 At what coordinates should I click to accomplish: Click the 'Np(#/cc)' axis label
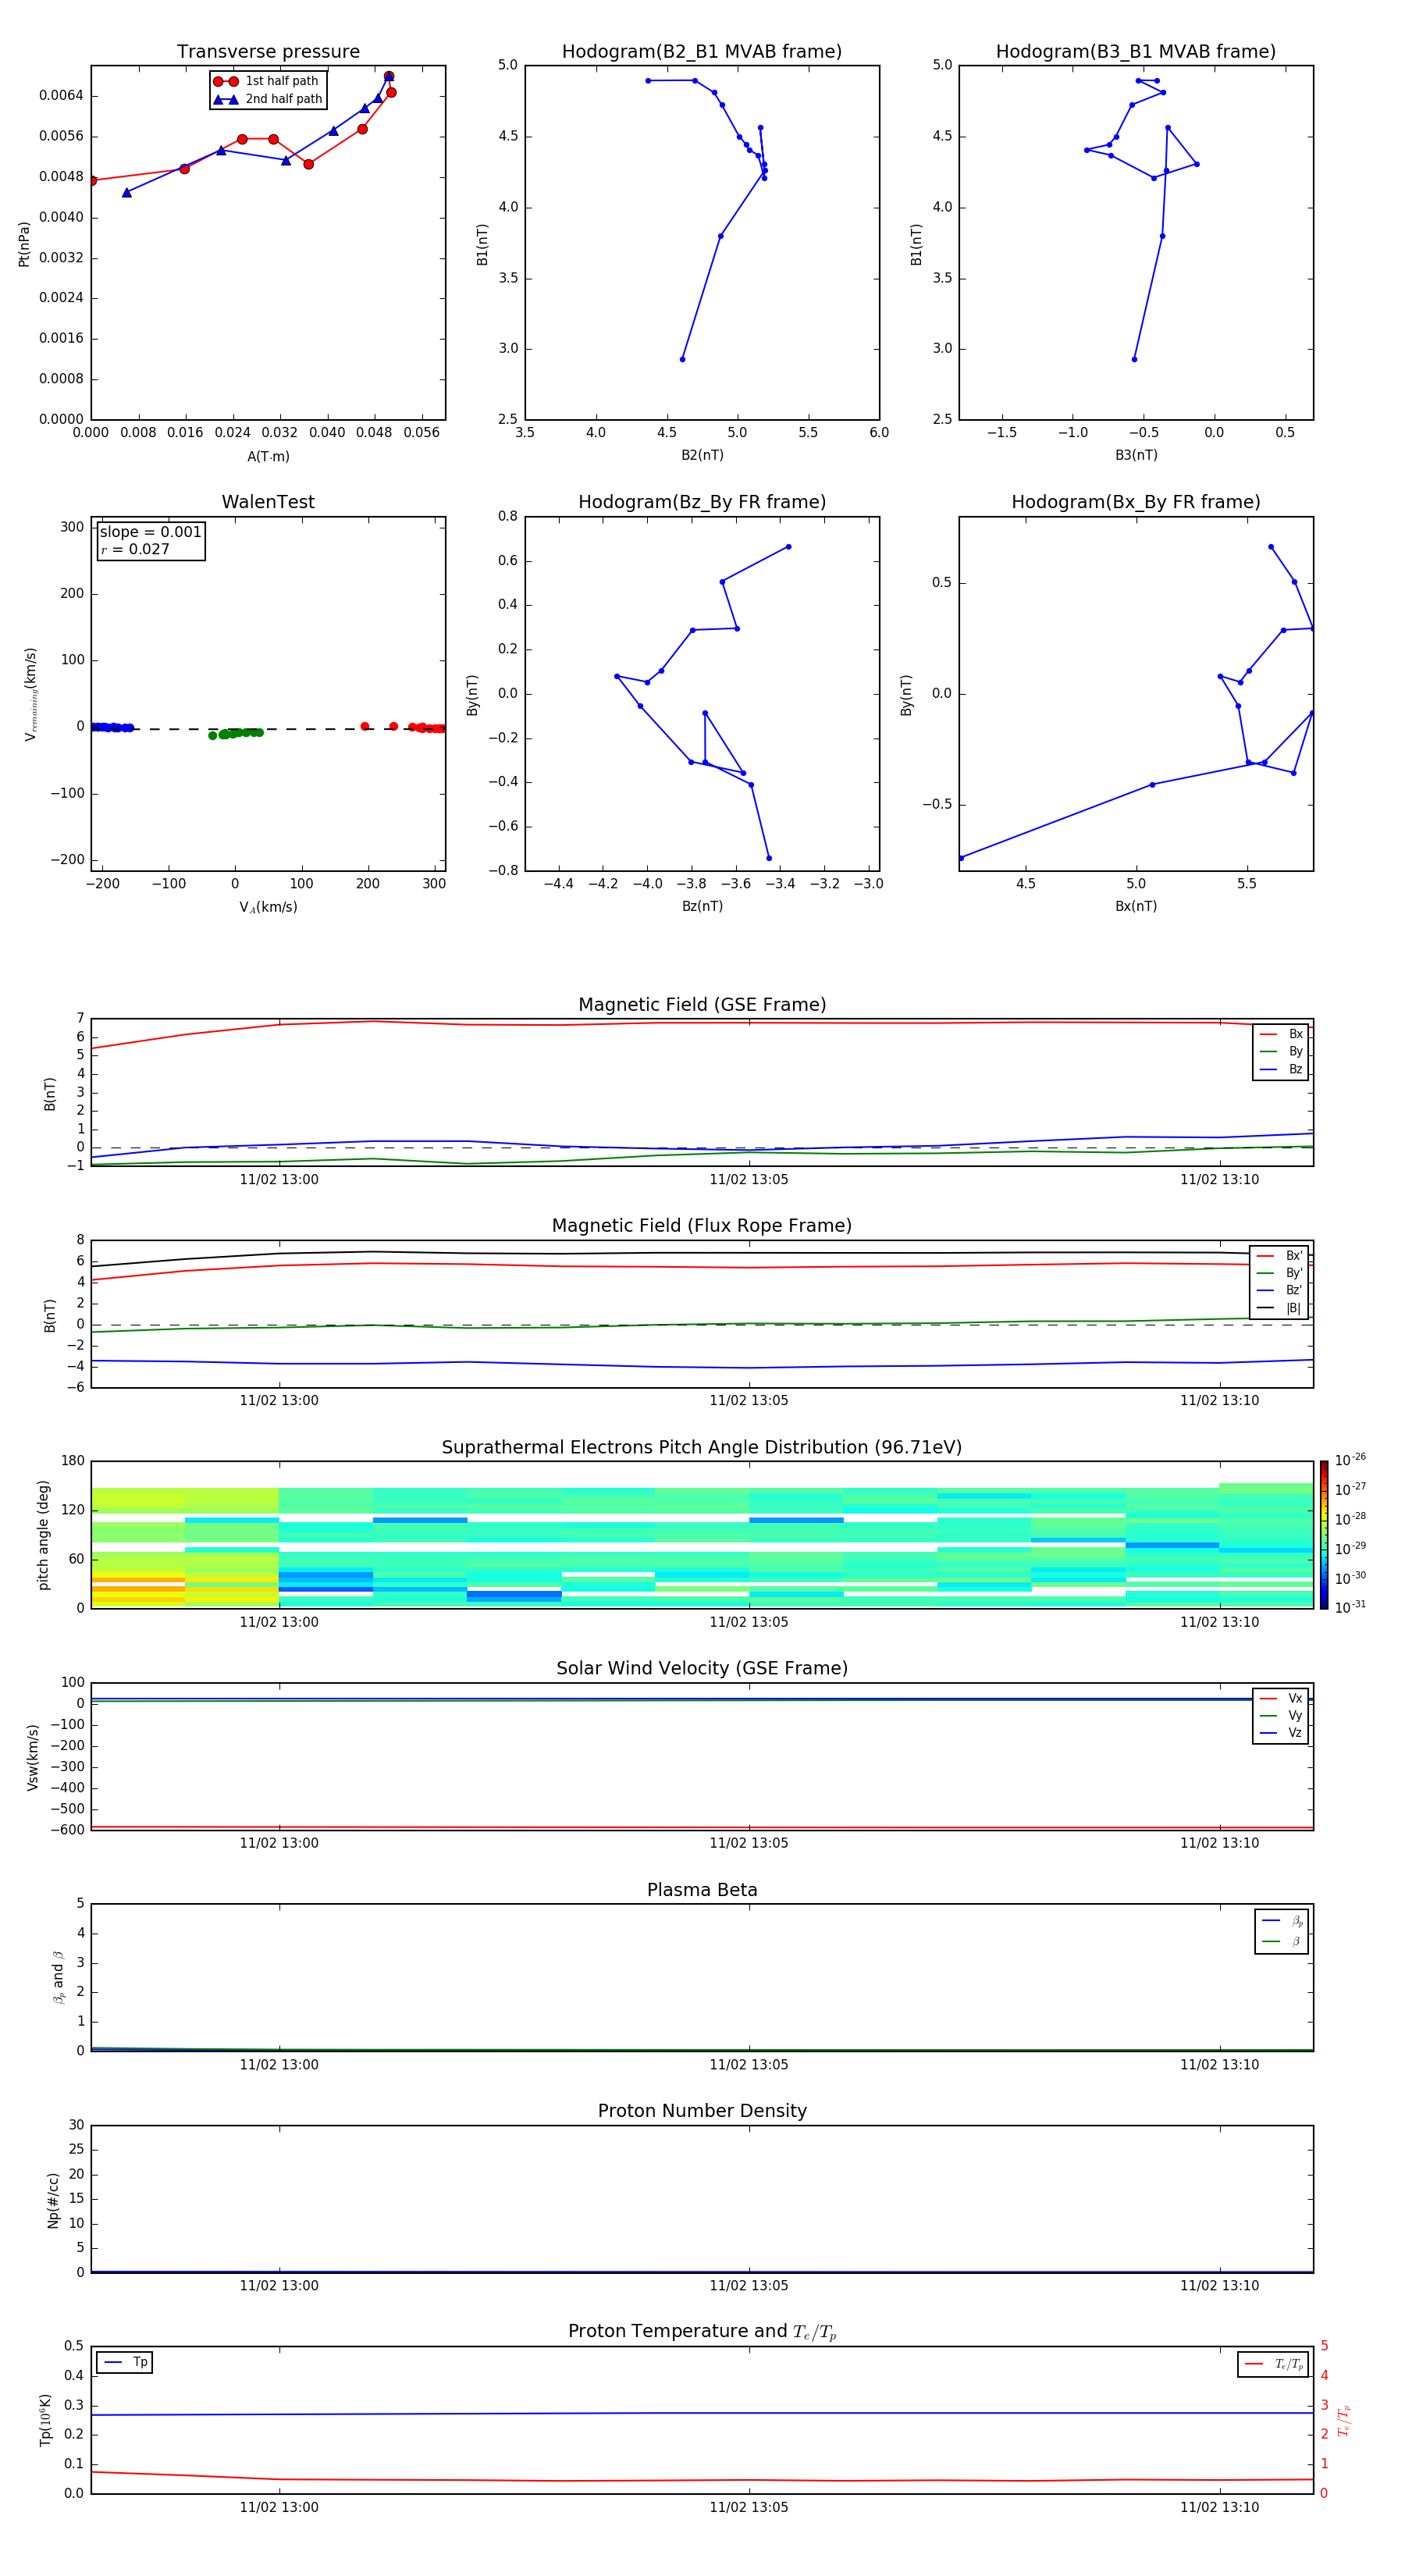tap(53, 2200)
